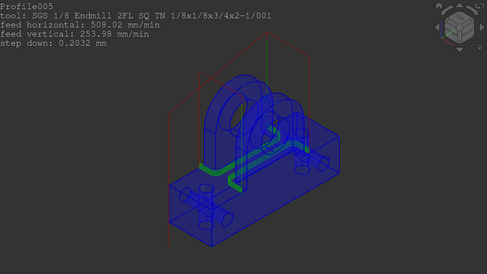Select FRONT face on navigation cube

pos(451,32)
